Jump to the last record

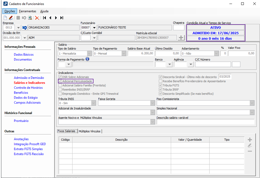click(x=62, y=18)
